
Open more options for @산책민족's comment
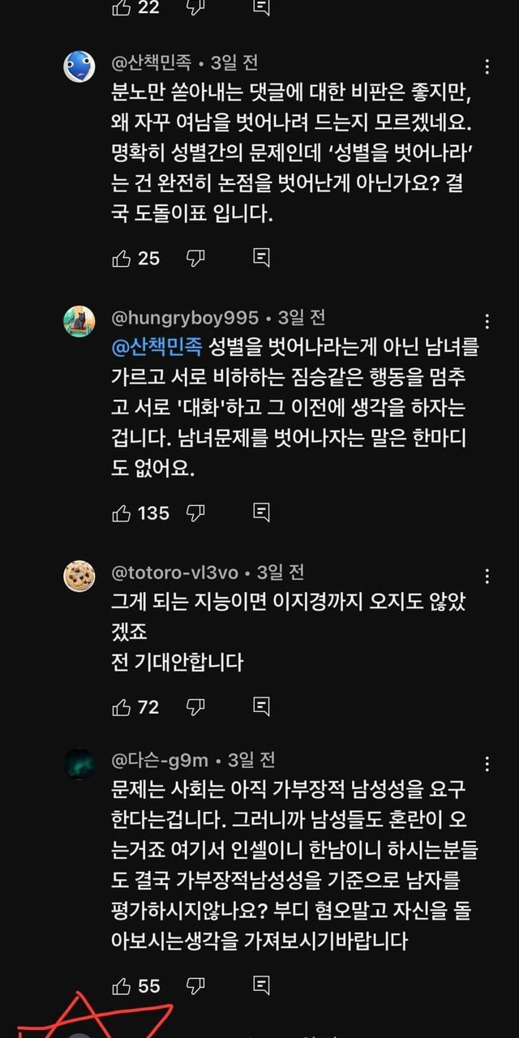487,66
